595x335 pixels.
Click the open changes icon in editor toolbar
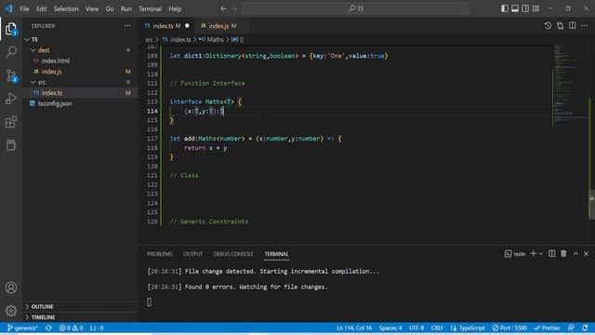(560, 25)
